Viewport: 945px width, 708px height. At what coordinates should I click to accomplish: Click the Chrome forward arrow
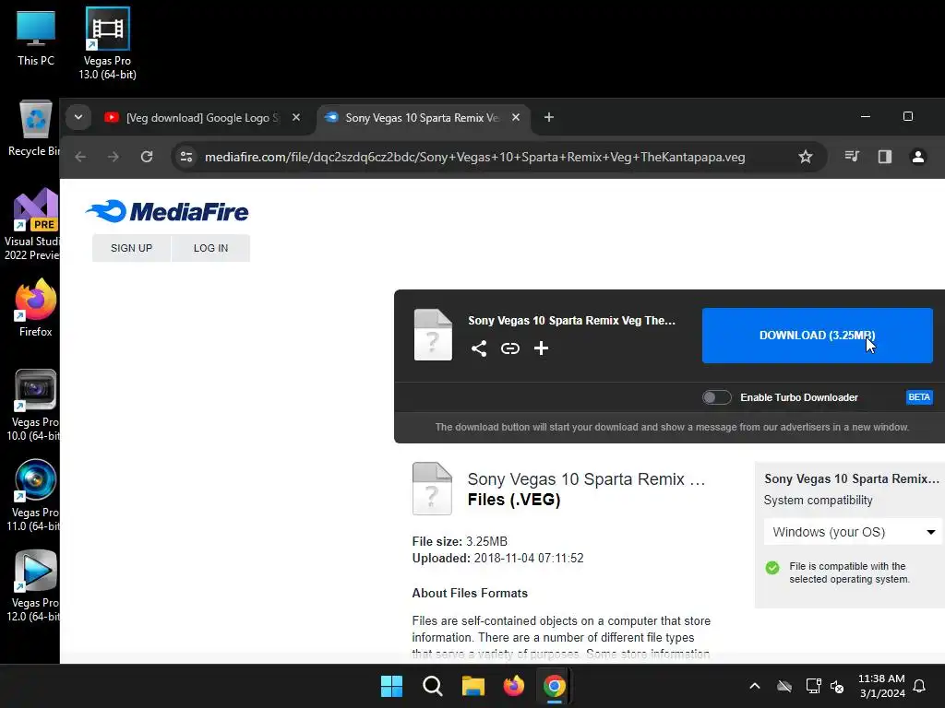tap(114, 157)
